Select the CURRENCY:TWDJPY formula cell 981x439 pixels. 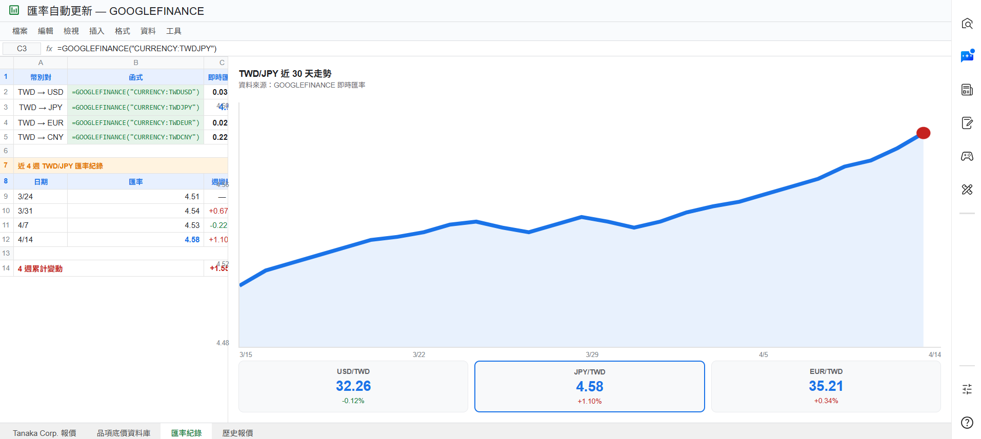[136, 108]
